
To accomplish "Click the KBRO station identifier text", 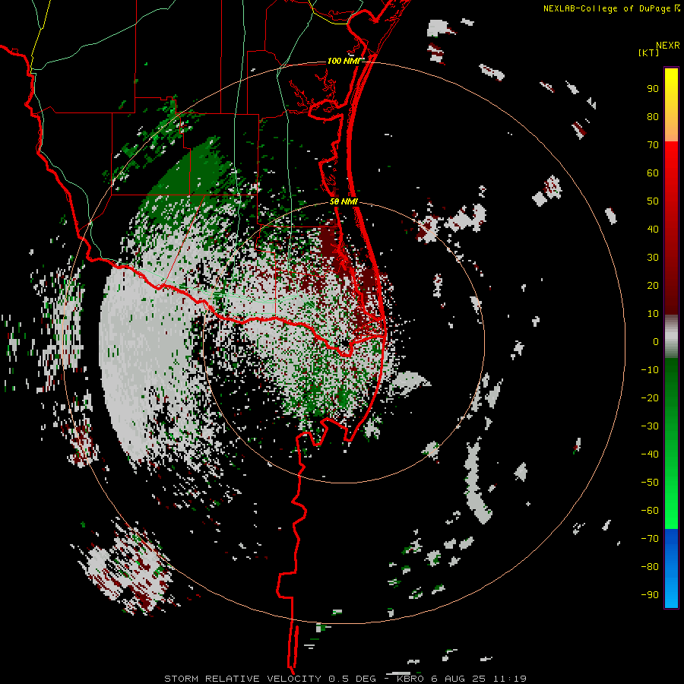I will [x=410, y=679].
